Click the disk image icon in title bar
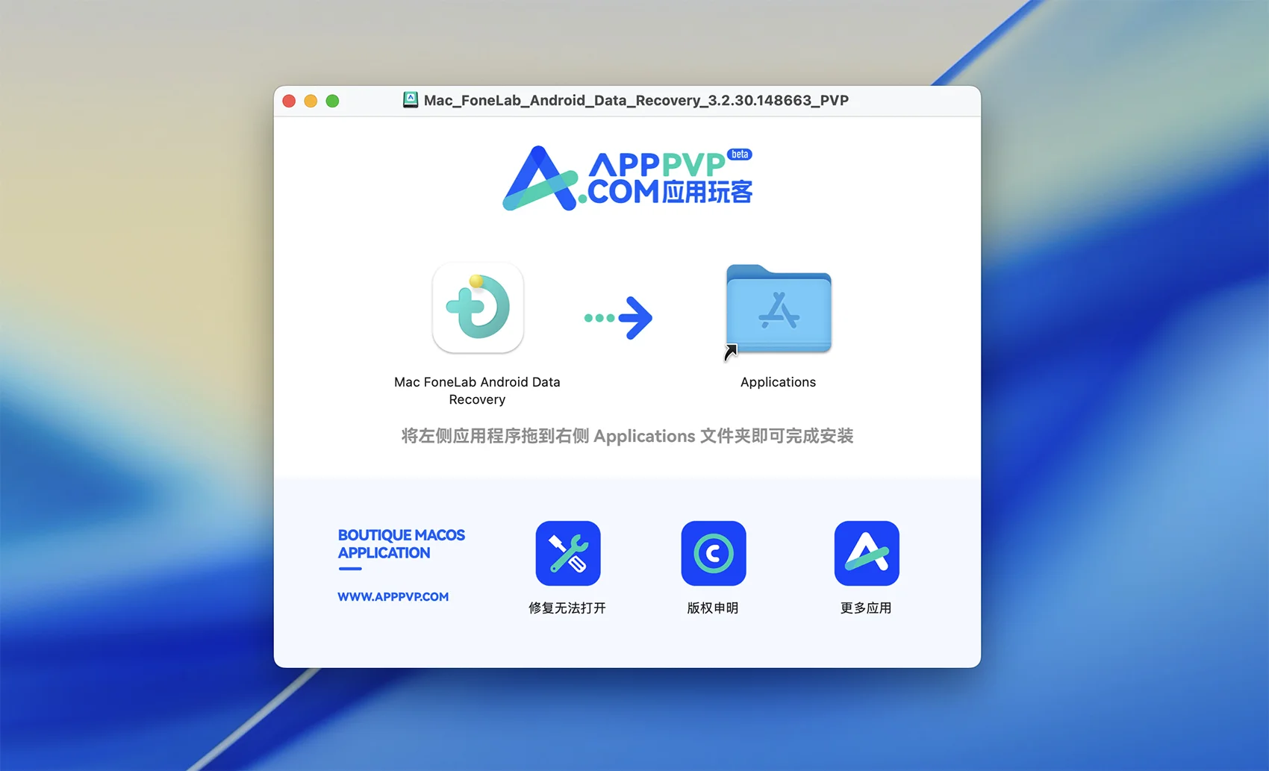This screenshot has width=1269, height=771. click(410, 100)
